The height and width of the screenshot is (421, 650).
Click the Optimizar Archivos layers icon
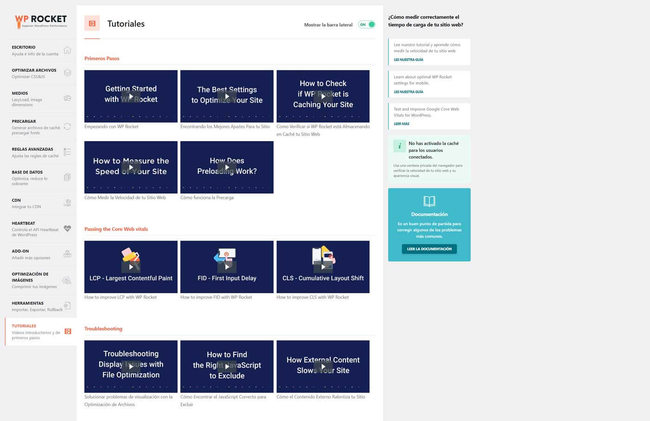click(67, 73)
